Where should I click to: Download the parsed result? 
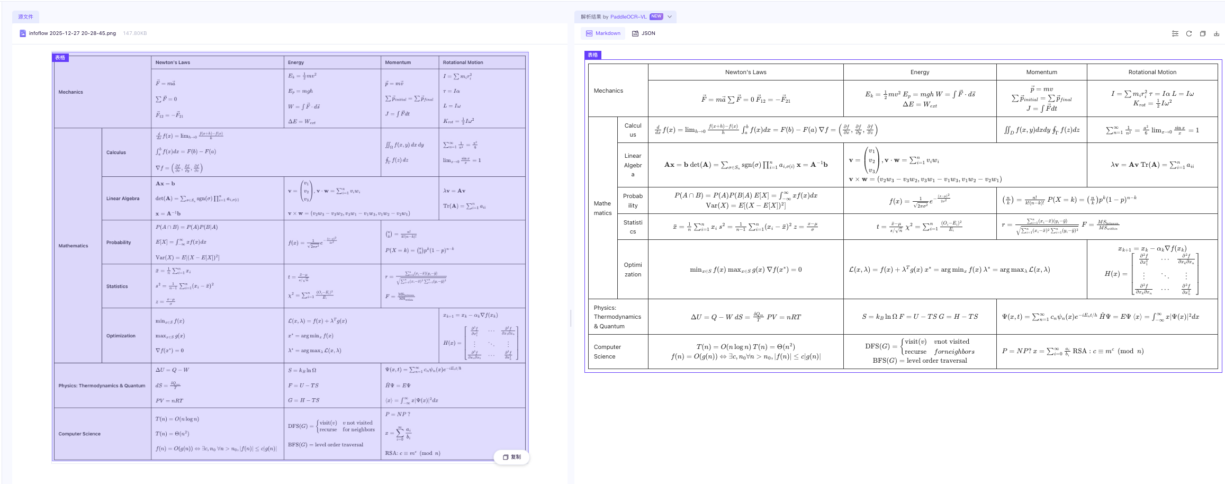(x=1217, y=33)
